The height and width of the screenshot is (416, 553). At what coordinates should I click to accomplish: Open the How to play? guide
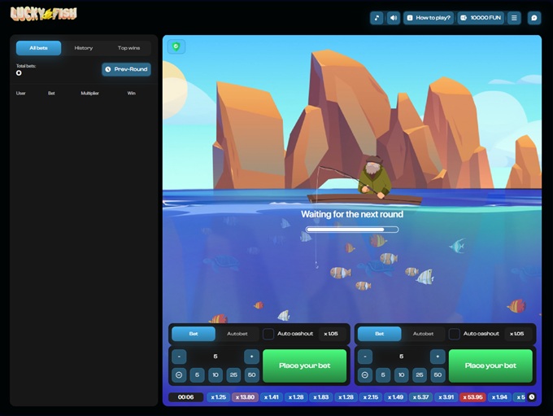428,18
